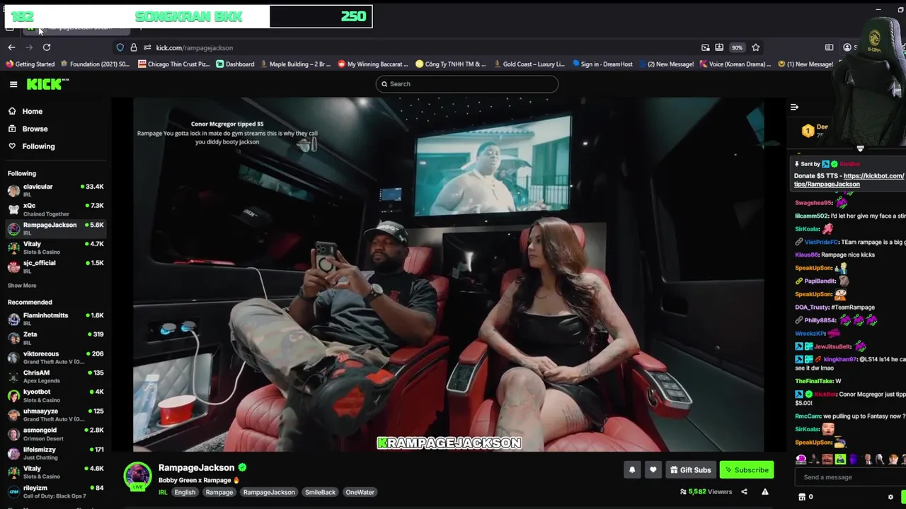Open ChrisAM recommended channel
Screen dimensions: 906x509
55,376
